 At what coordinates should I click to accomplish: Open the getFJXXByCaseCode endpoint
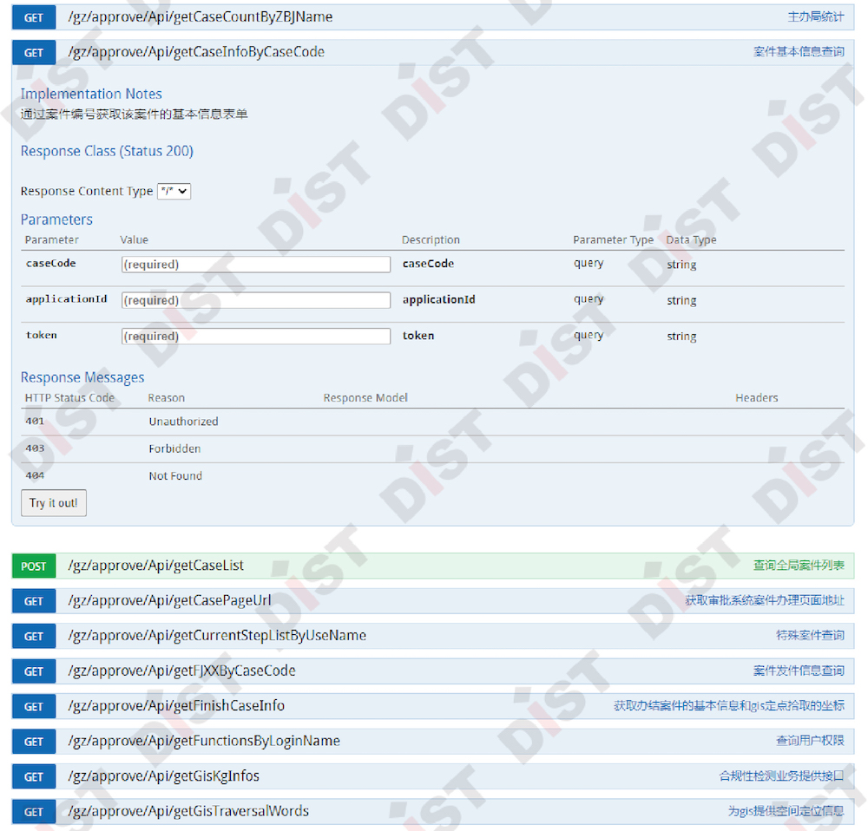181,671
